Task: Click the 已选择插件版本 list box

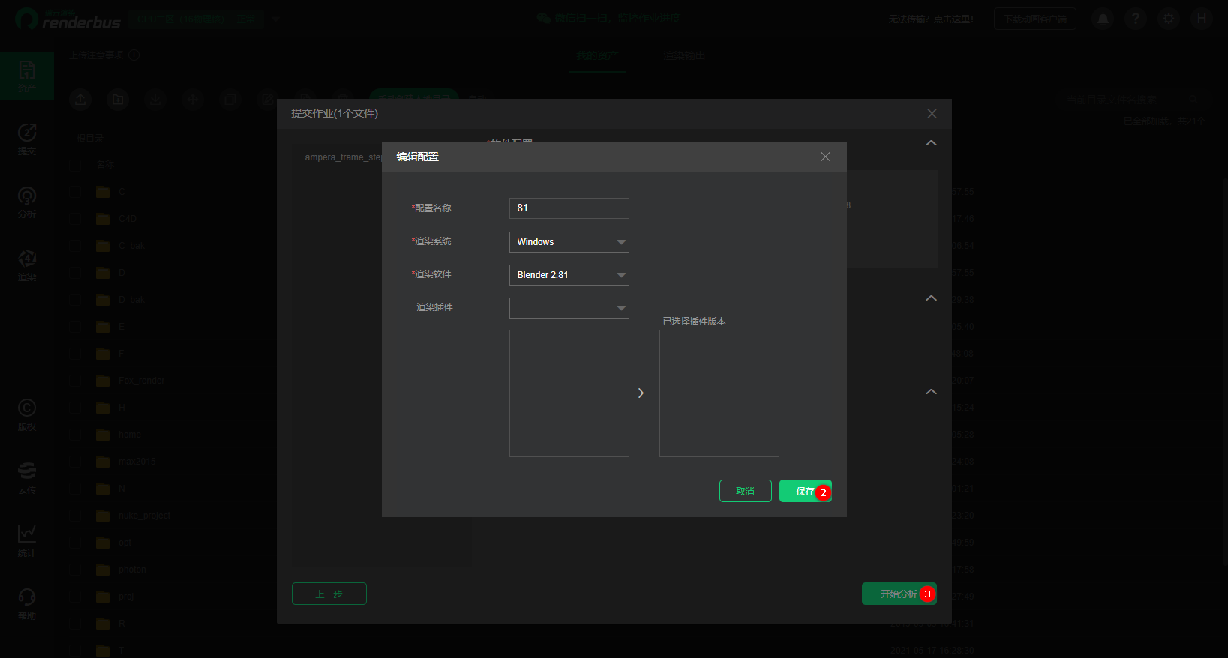Action: tap(719, 393)
